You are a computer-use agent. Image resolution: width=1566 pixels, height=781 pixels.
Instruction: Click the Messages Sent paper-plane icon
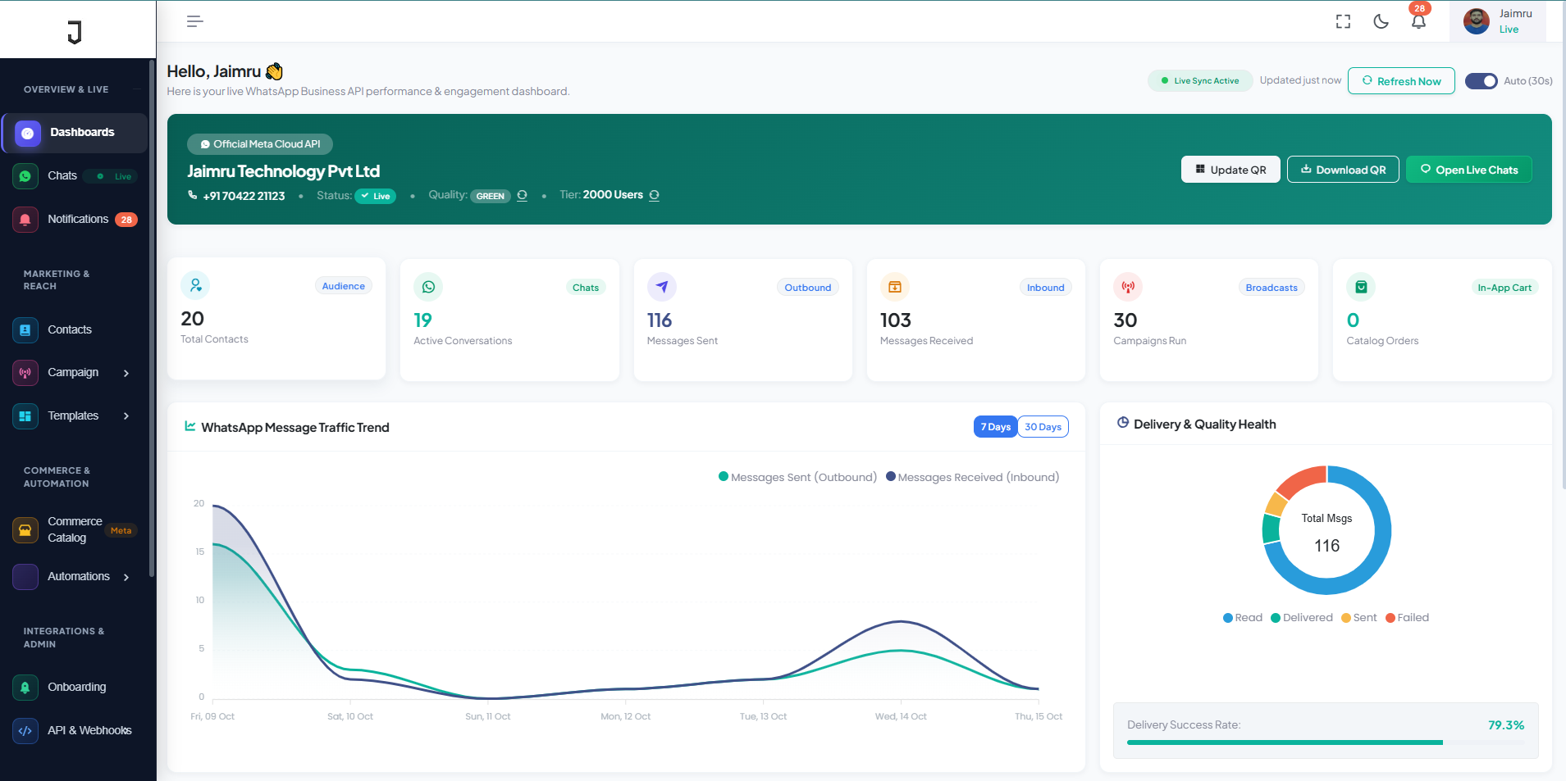[662, 287]
